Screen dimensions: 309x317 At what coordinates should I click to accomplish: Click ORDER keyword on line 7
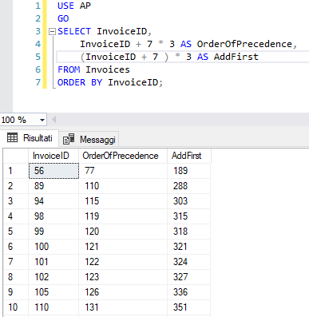tap(71, 82)
